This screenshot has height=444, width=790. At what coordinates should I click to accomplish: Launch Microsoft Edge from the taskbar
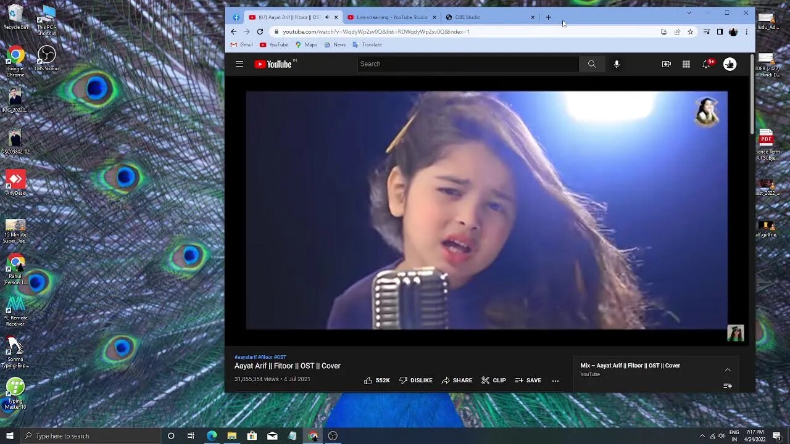(212, 436)
